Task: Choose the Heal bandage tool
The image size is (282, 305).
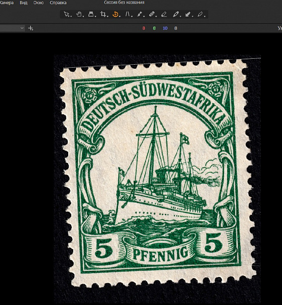Action: [152, 15]
